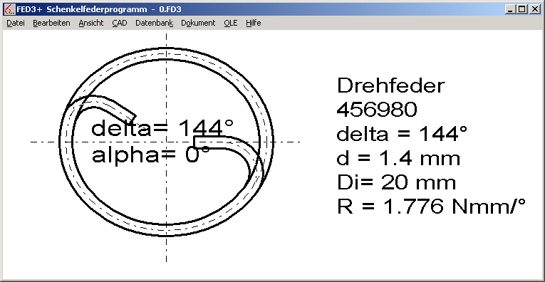Screen dimensions: 545x282
Task: Open the Hilfe menu
Action: pos(254,23)
